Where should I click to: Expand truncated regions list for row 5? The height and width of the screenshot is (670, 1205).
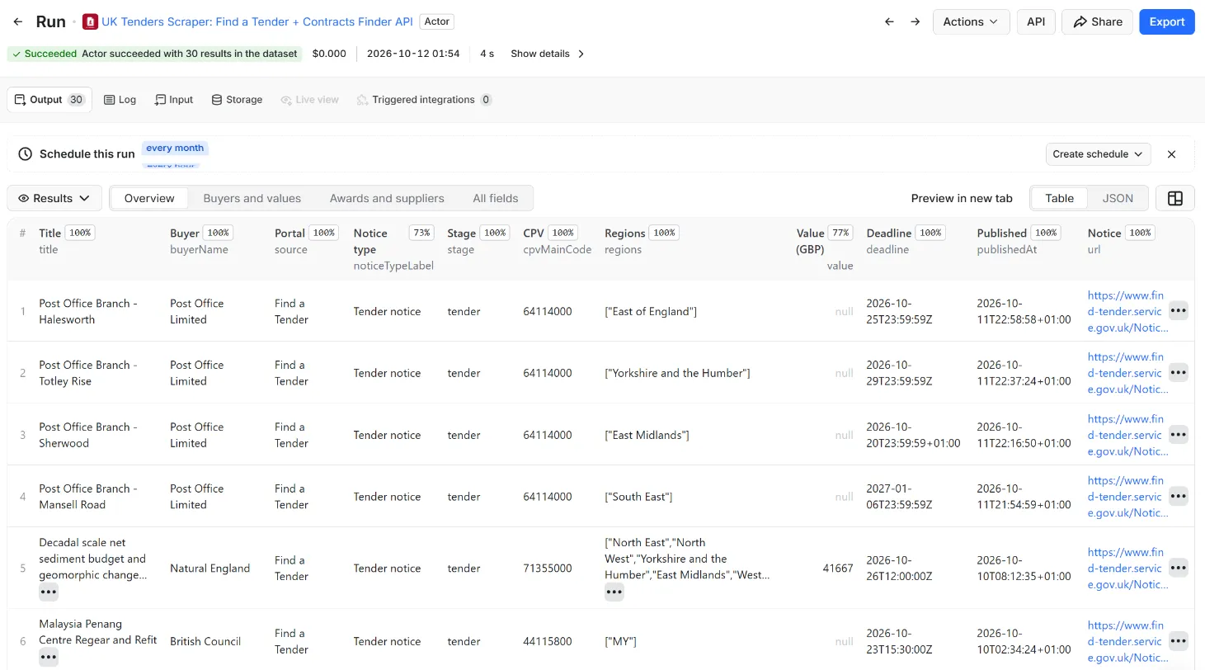[614, 592]
